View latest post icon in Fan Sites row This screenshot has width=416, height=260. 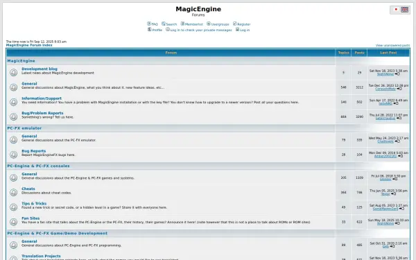[397, 223]
